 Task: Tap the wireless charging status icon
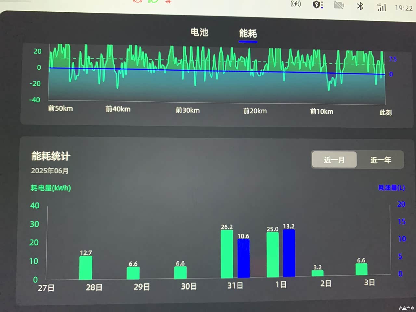[x=295, y=4]
